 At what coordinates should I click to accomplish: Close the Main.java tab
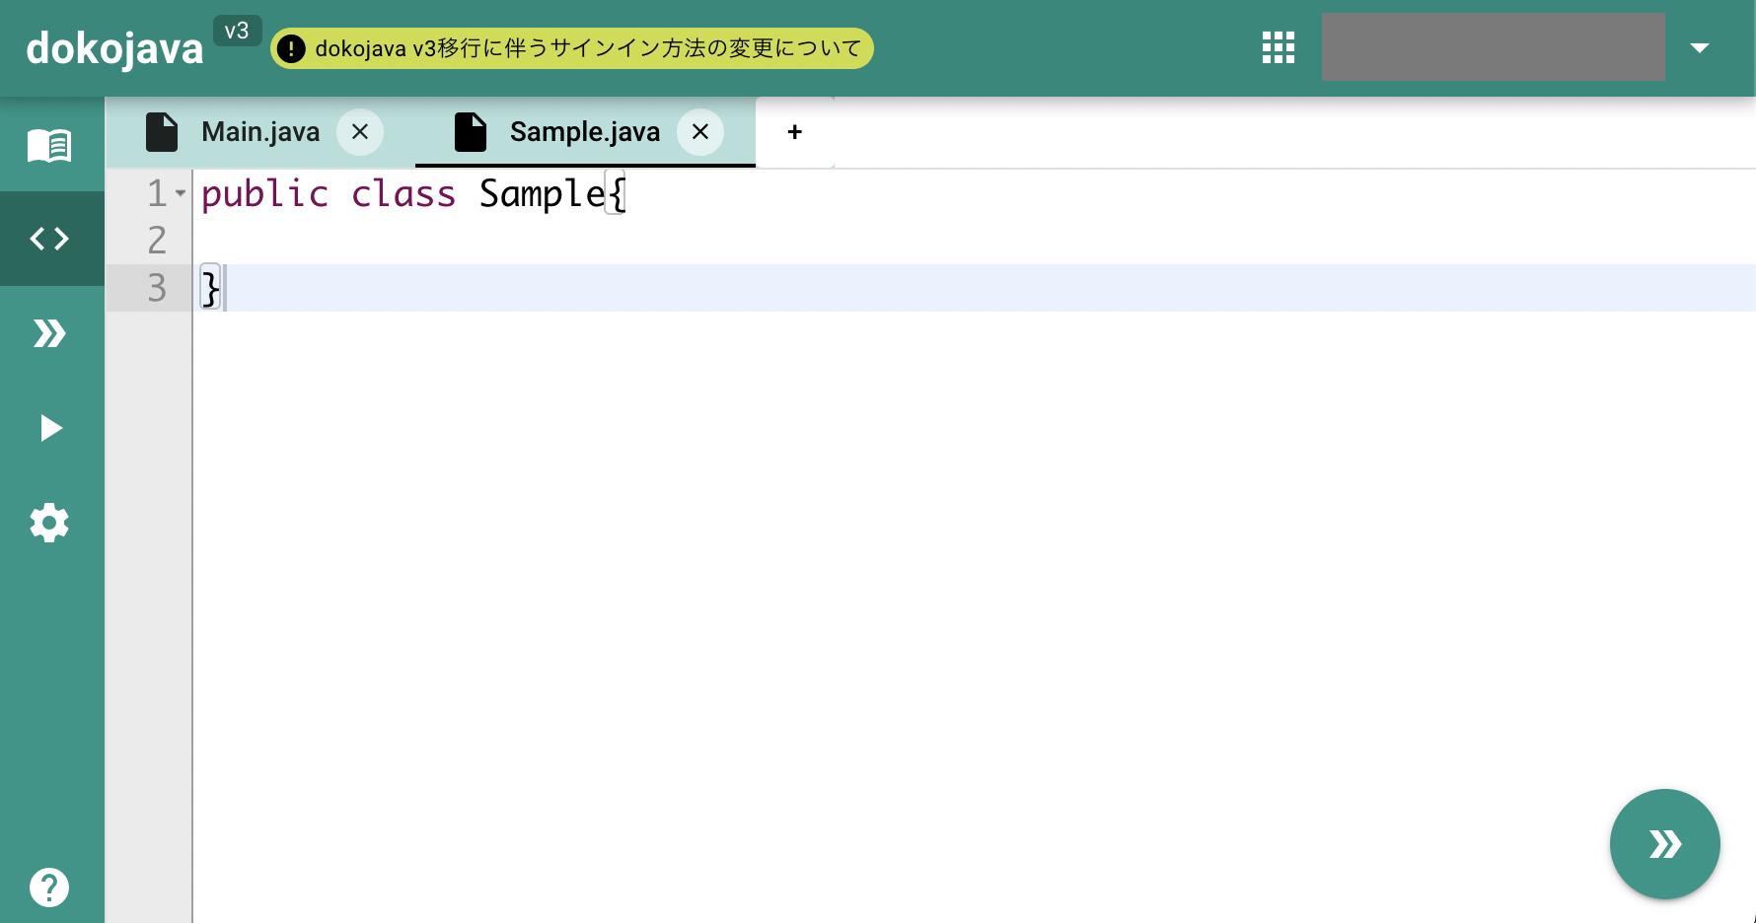tap(360, 131)
